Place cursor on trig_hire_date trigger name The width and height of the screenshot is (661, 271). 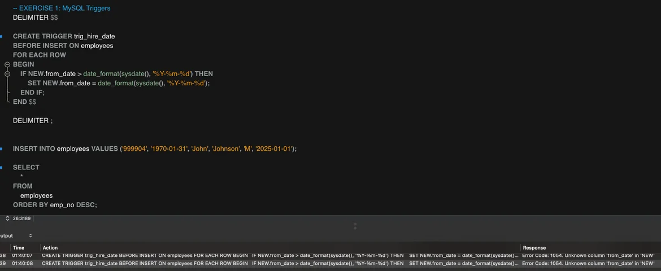[94, 36]
